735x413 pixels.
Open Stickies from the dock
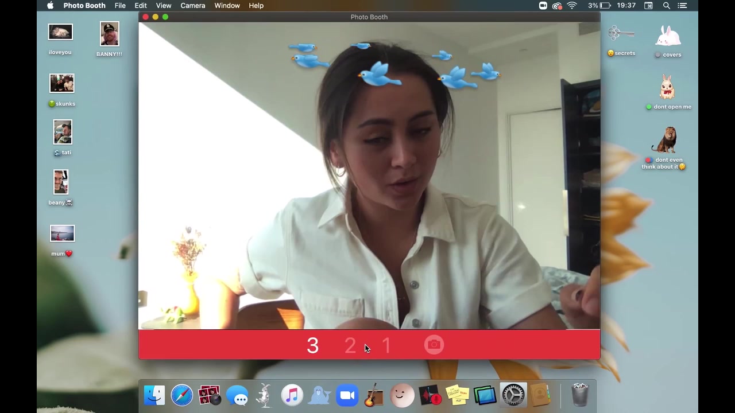click(457, 395)
